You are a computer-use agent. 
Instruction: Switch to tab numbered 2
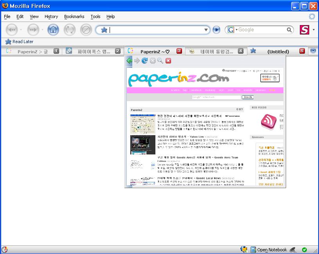point(93,51)
